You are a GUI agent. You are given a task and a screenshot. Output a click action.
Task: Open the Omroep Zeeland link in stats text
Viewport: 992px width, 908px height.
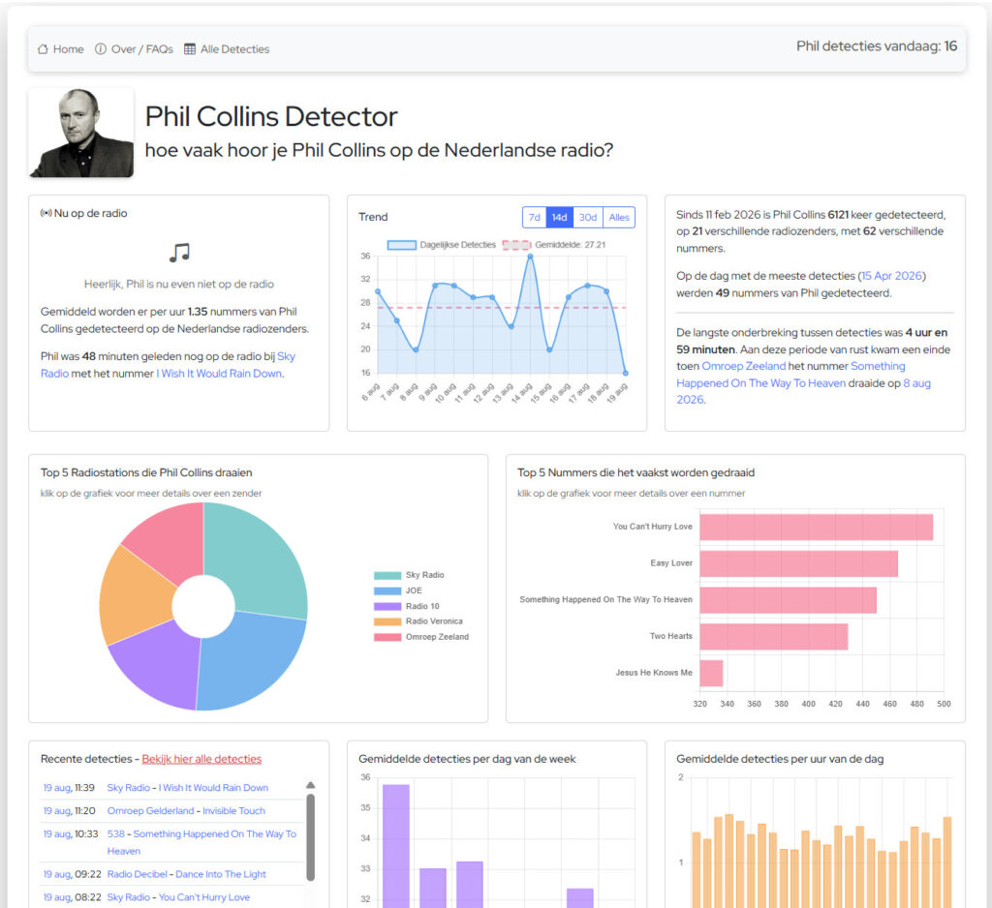[x=743, y=366]
